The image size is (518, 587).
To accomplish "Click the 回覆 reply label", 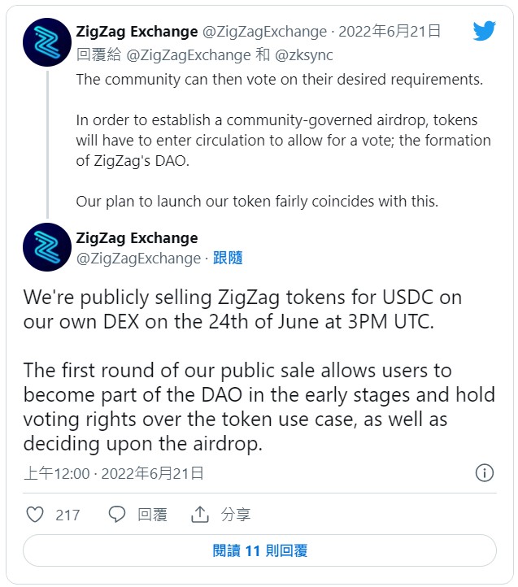I will pyautogui.click(x=152, y=514).
